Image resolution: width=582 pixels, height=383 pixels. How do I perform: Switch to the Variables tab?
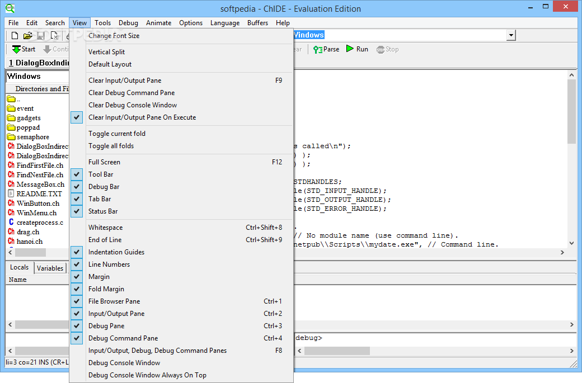[x=50, y=268]
